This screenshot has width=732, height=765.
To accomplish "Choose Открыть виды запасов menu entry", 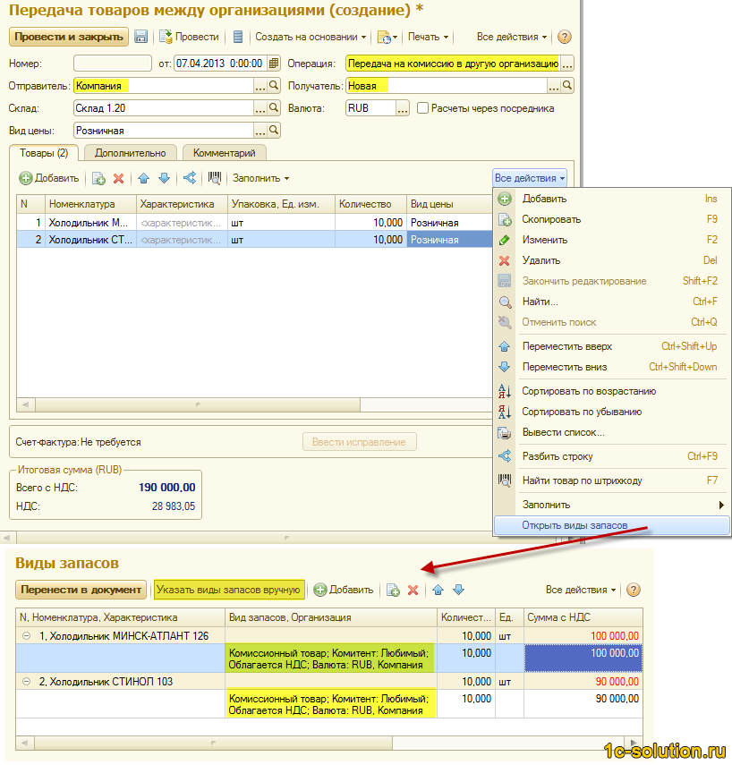I will coord(575,525).
